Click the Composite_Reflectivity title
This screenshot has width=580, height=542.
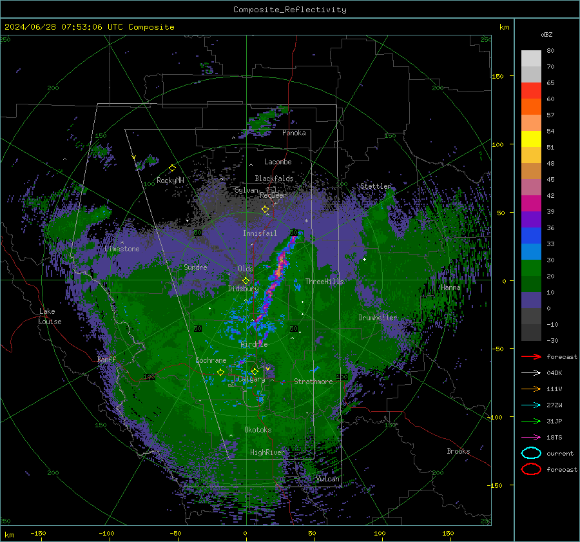tap(289, 10)
